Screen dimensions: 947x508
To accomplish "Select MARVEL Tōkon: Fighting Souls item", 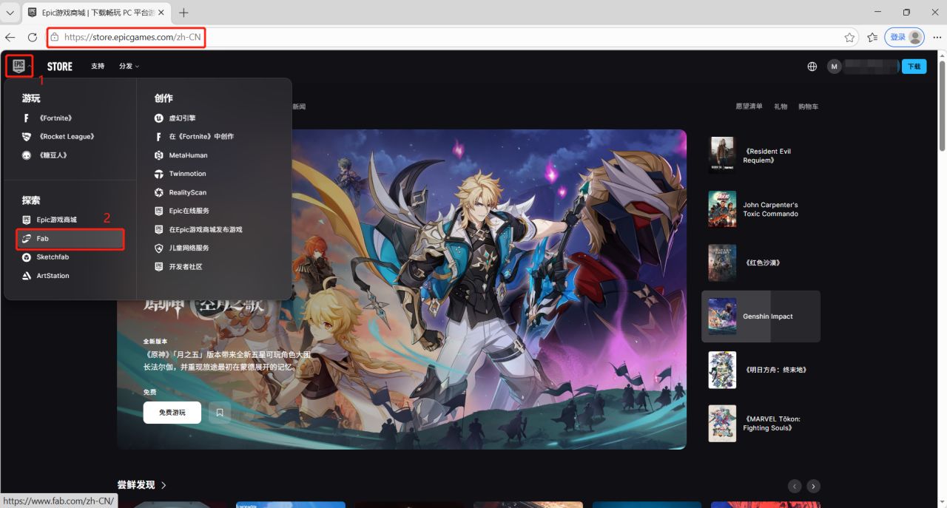I will tap(761, 423).
